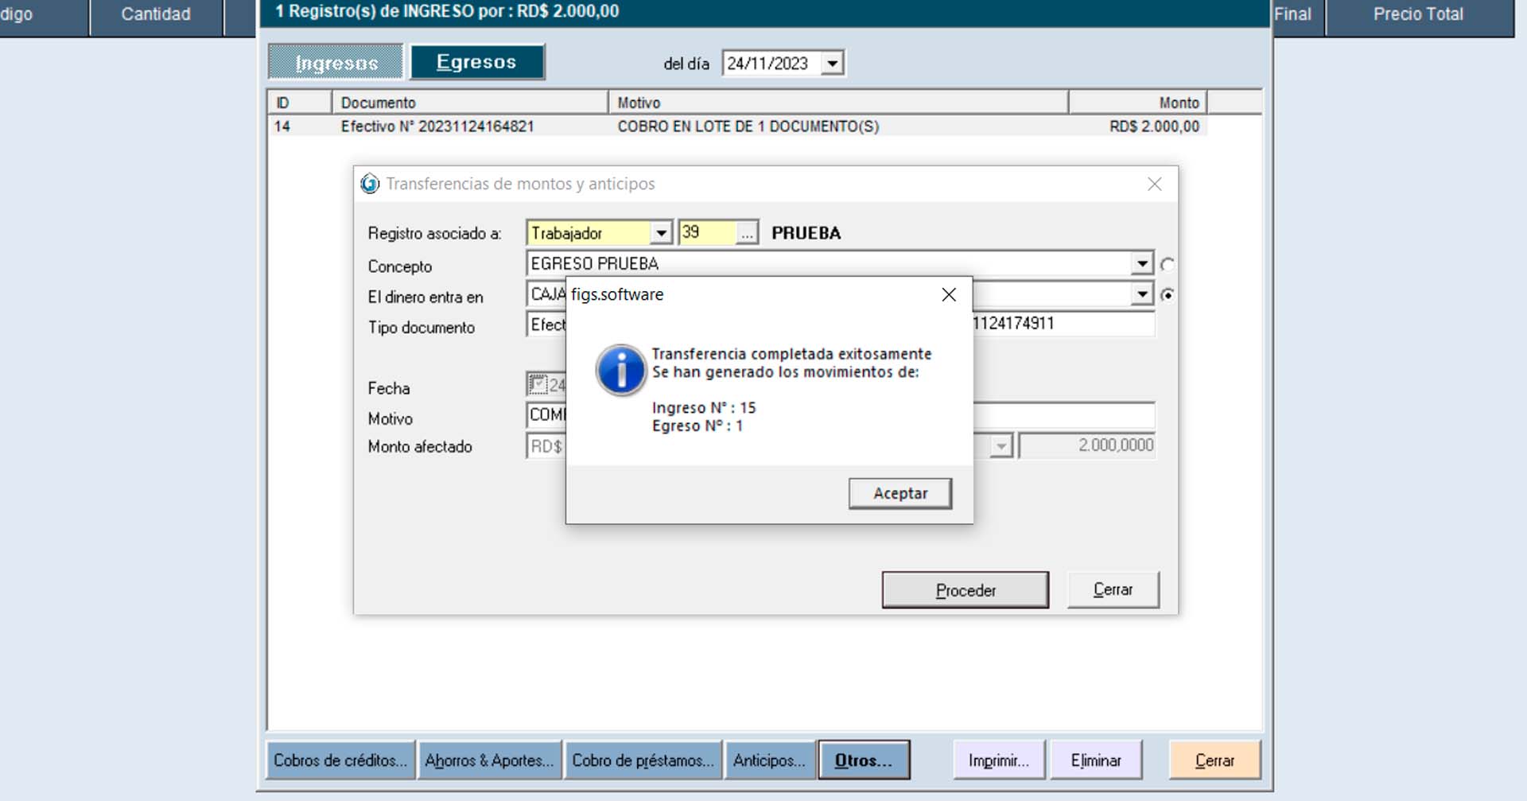The image size is (1527, 801).
Task: Switch to the Egresos tab
Action: (x=476, y=62)
